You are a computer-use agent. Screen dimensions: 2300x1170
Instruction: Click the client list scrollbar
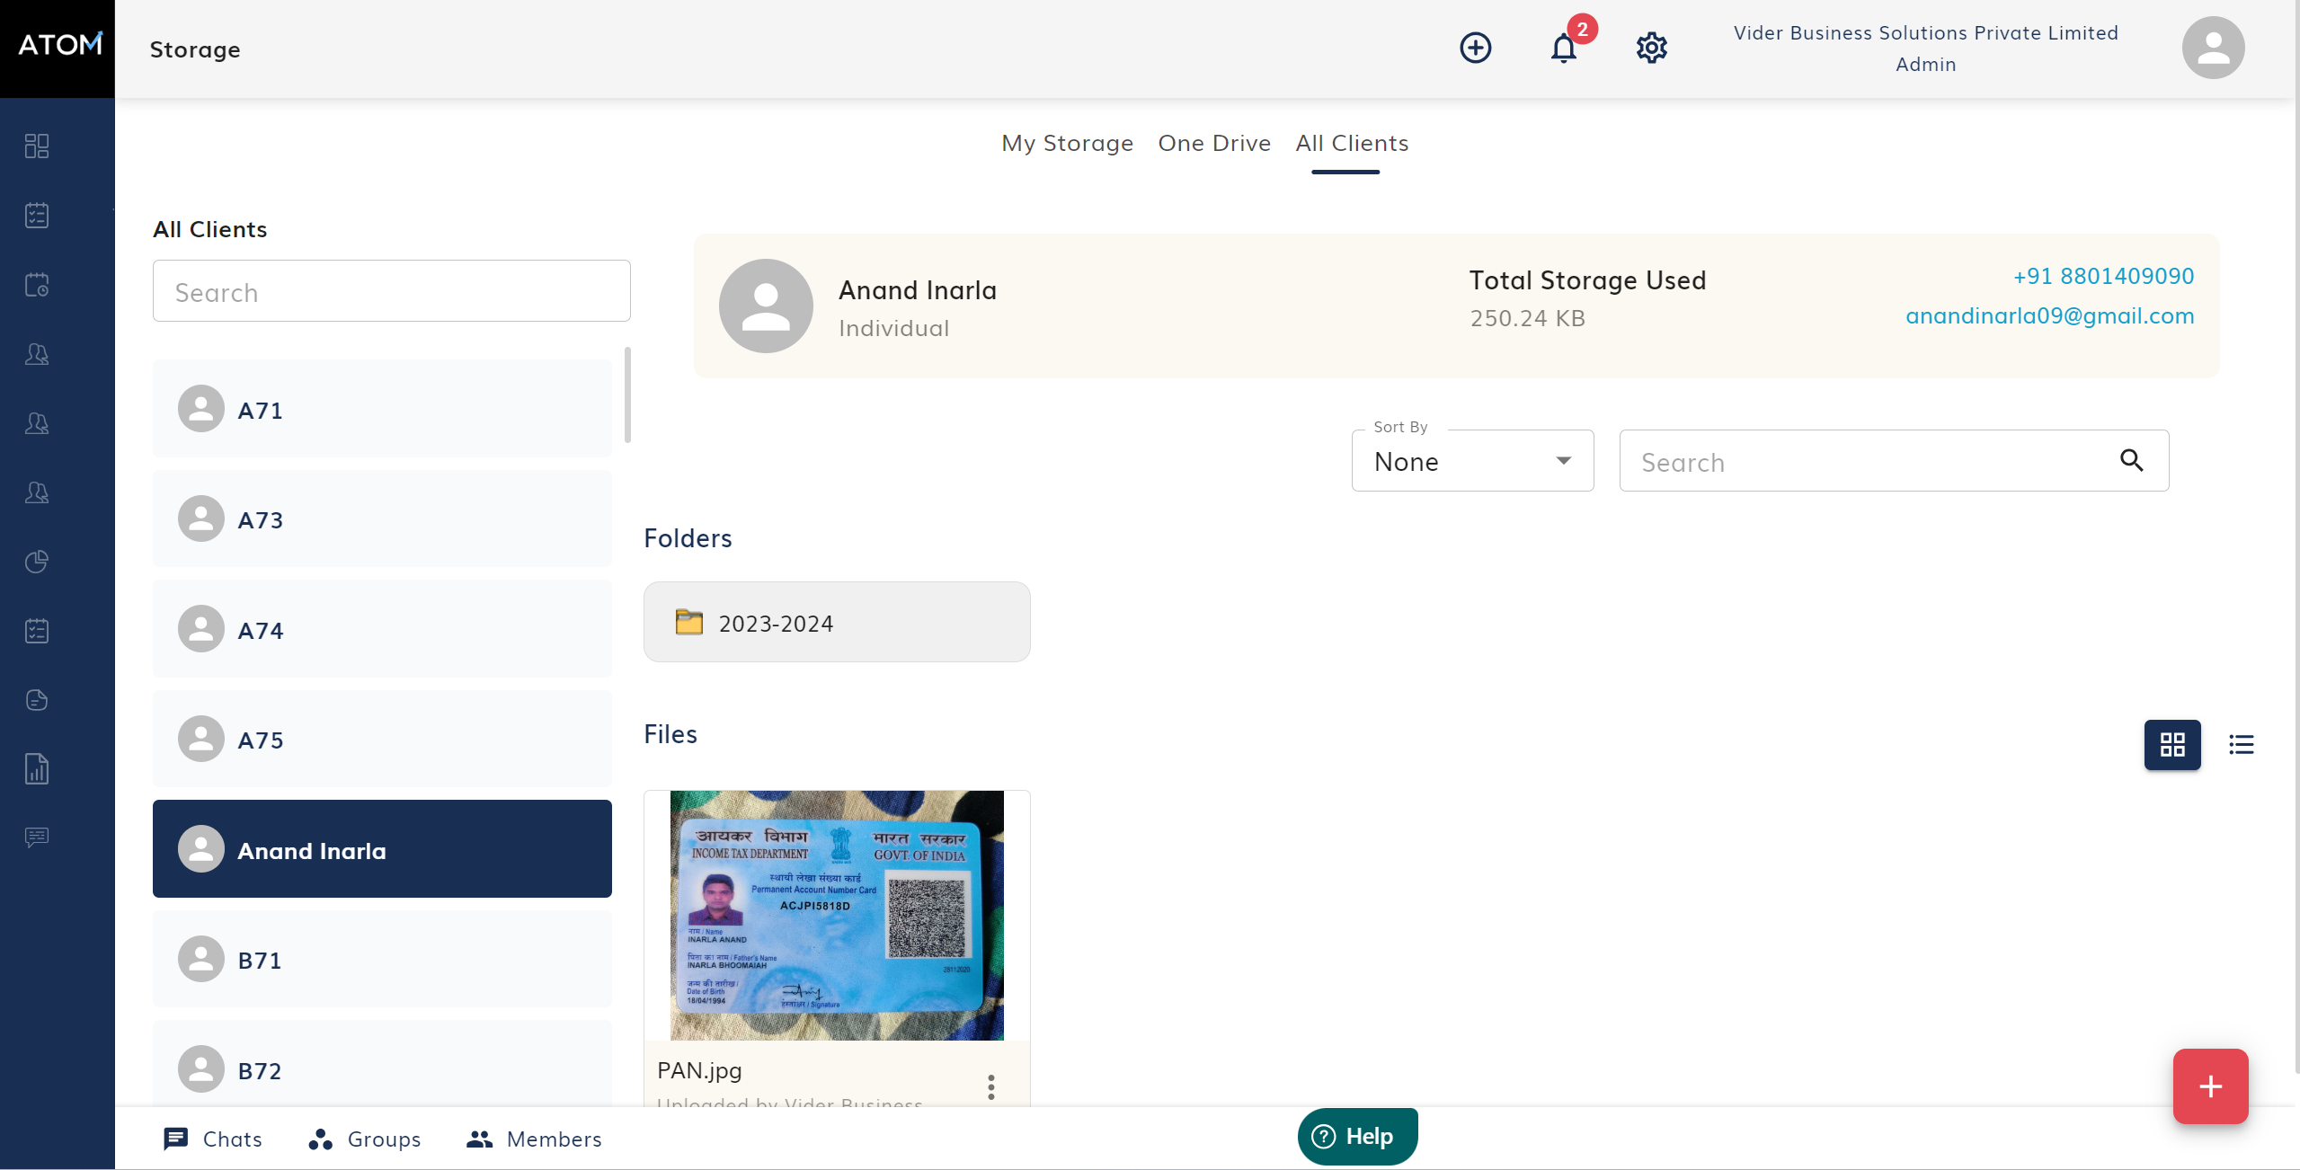627,395
